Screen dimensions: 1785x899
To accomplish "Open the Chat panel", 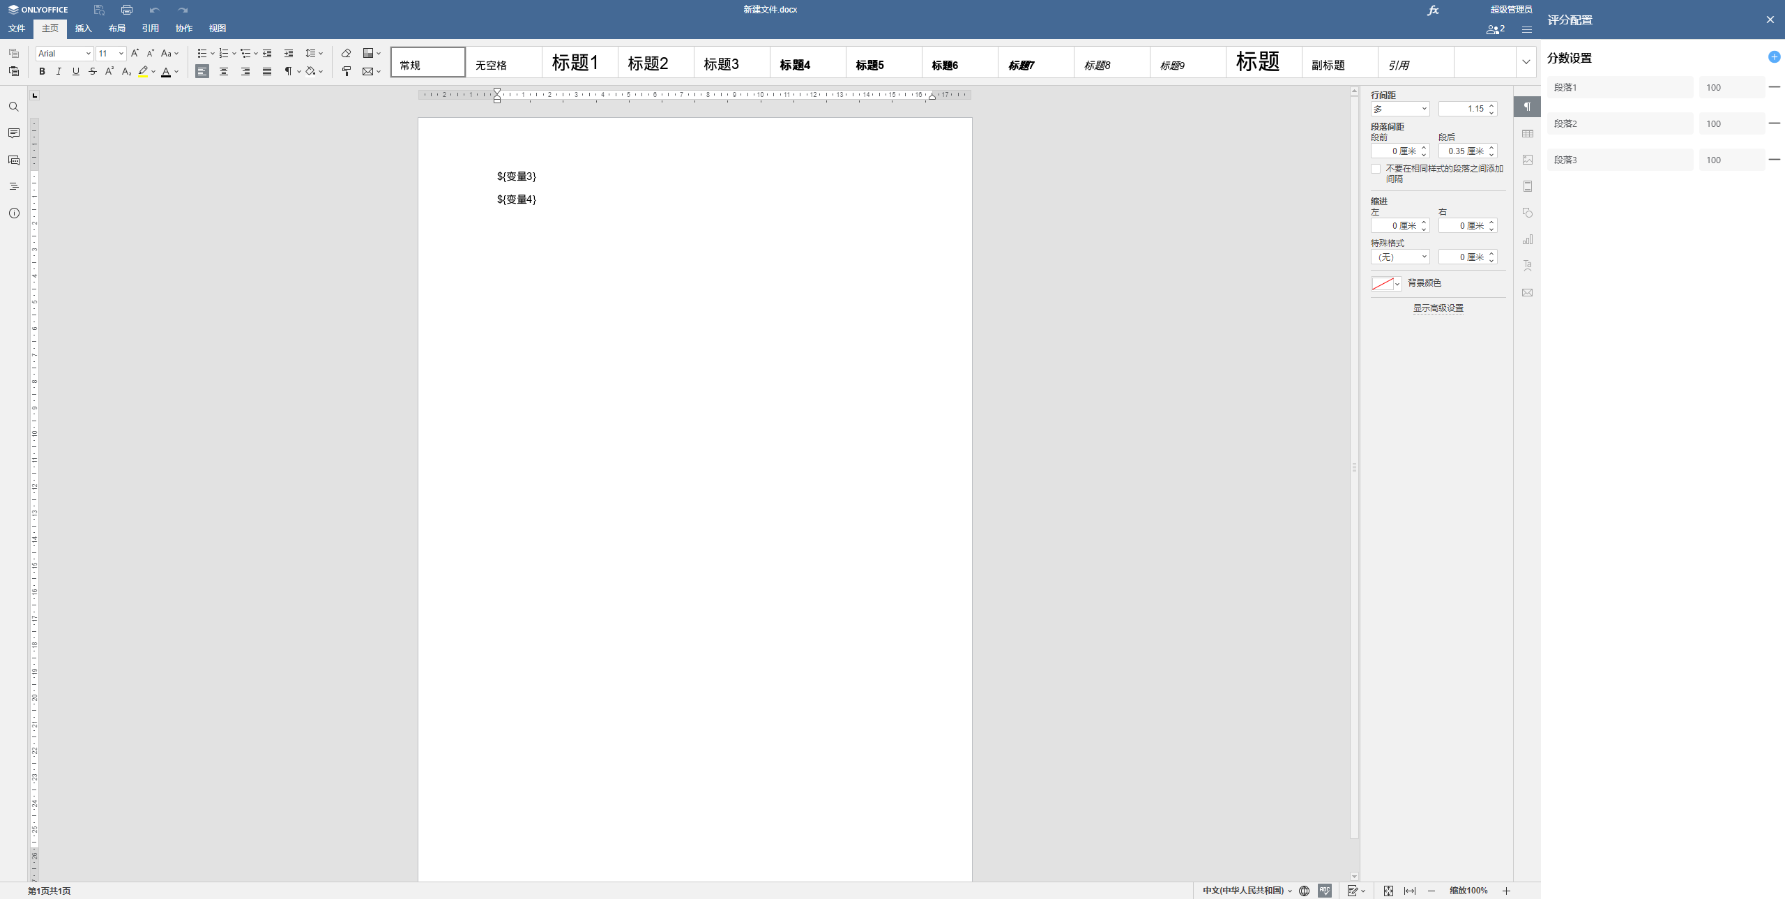I will coord(14,160).
